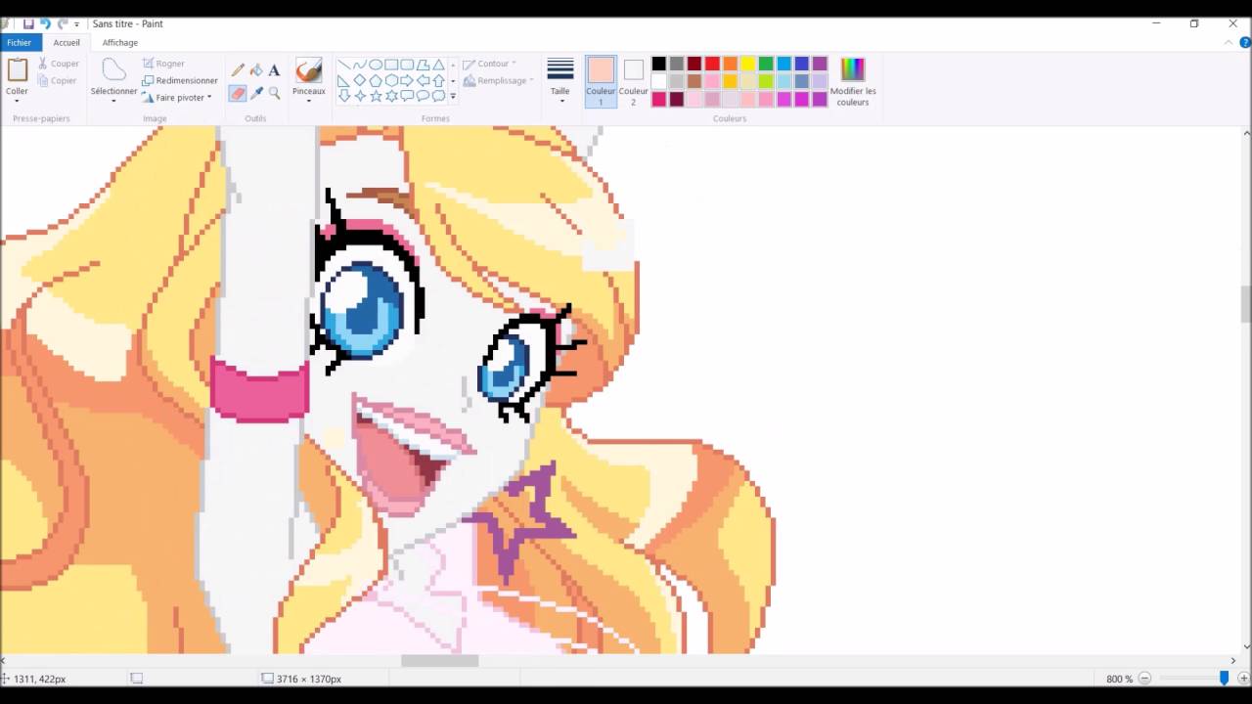Select the Magnifier tool
The image size is (1252, 704).
(274, 93)
